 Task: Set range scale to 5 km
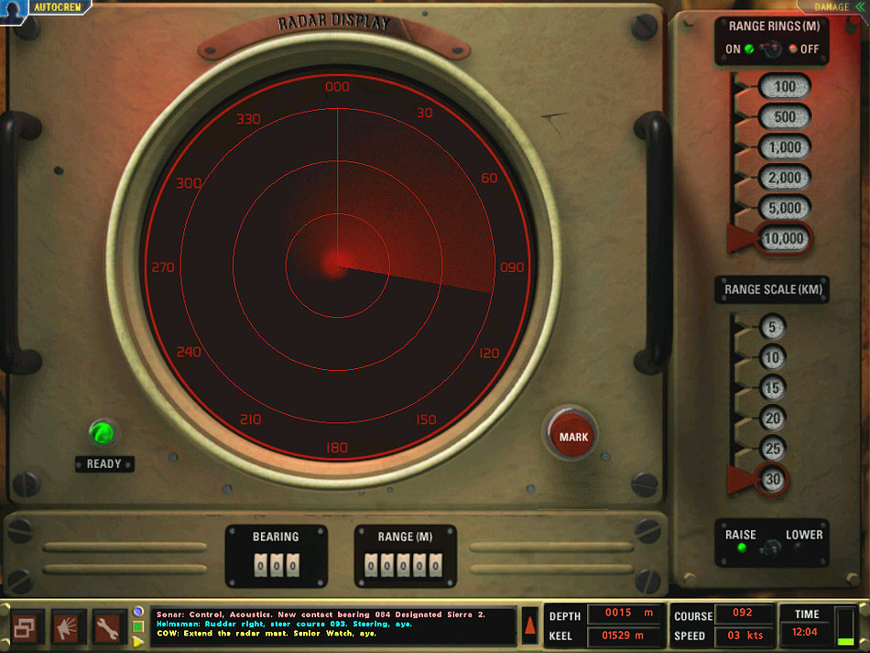772,327
